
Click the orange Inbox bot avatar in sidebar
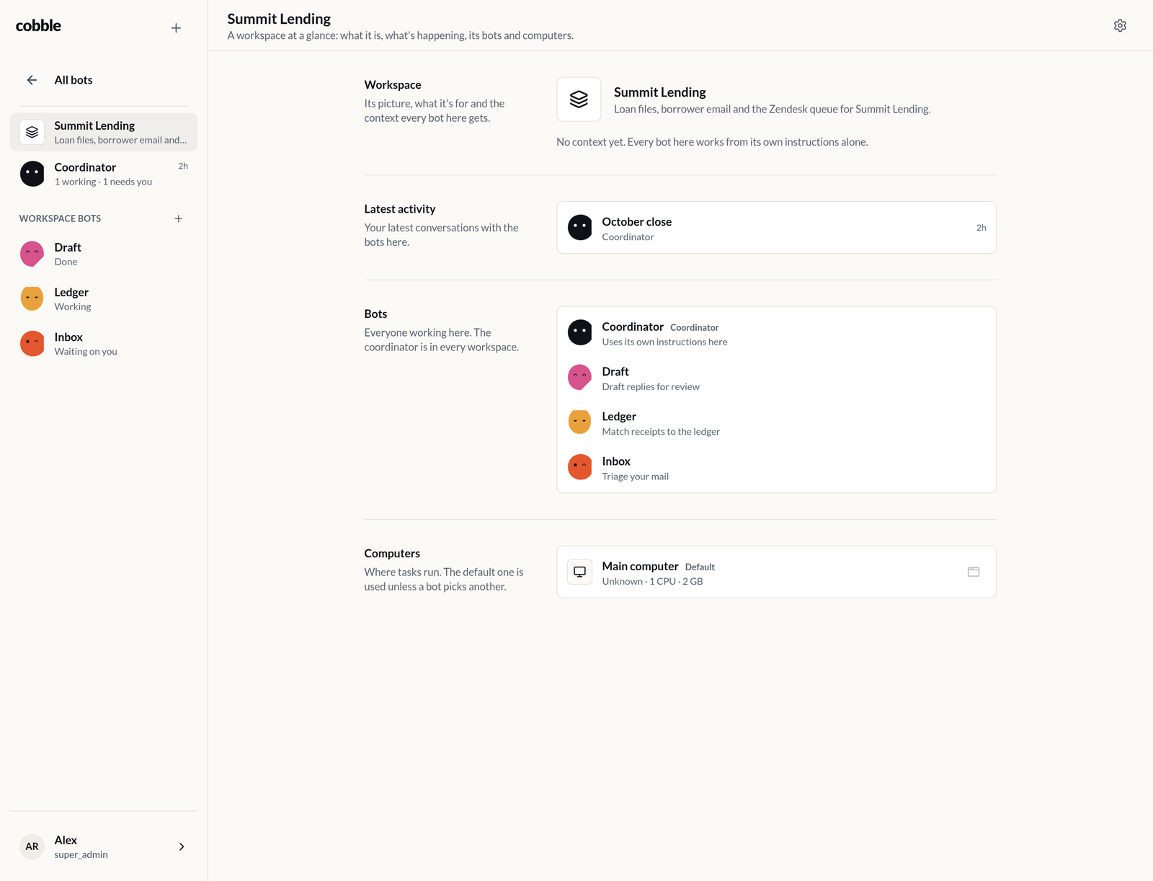click(32, 343)
